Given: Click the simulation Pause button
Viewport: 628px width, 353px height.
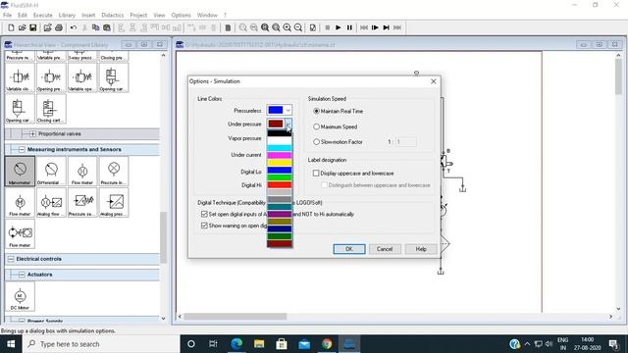Looking at the screenshot, I should tap(349, 27).
